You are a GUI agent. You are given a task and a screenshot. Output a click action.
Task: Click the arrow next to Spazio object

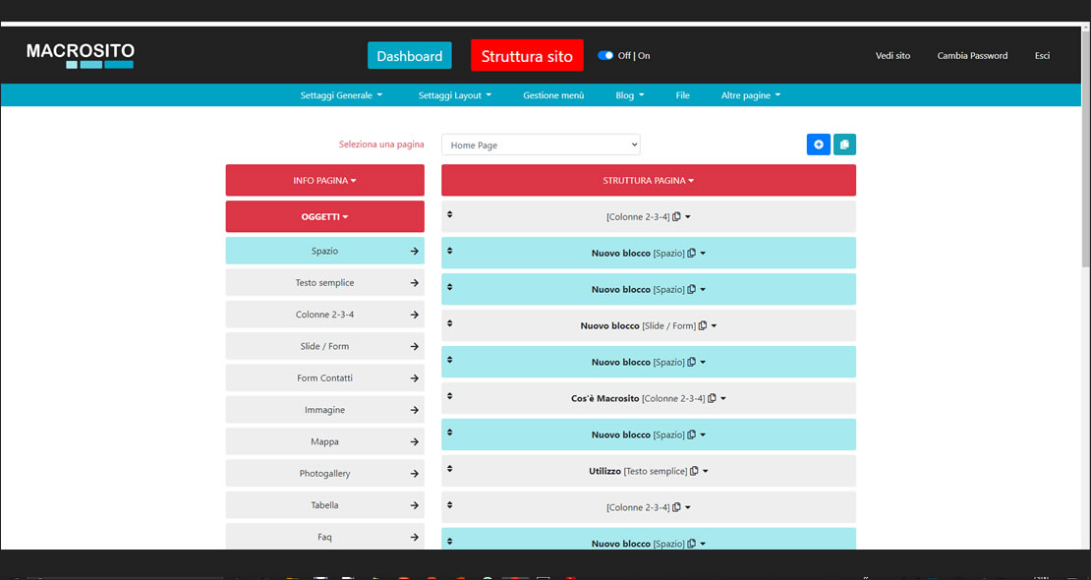click(x=414, y=252)
